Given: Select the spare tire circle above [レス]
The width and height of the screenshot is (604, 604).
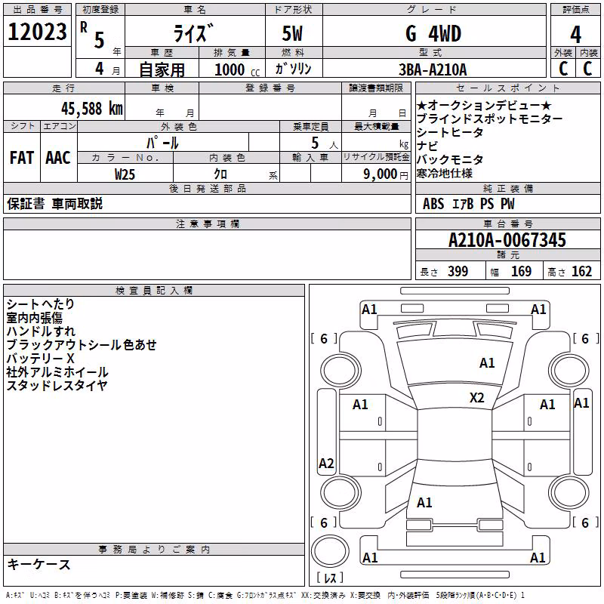Looking at the screenshot, I should tap(330, 551).
